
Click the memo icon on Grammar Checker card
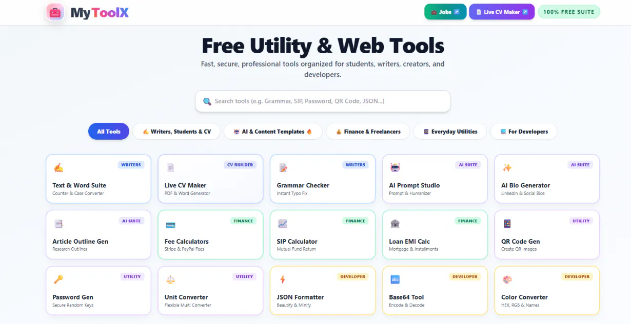point(283,167)
